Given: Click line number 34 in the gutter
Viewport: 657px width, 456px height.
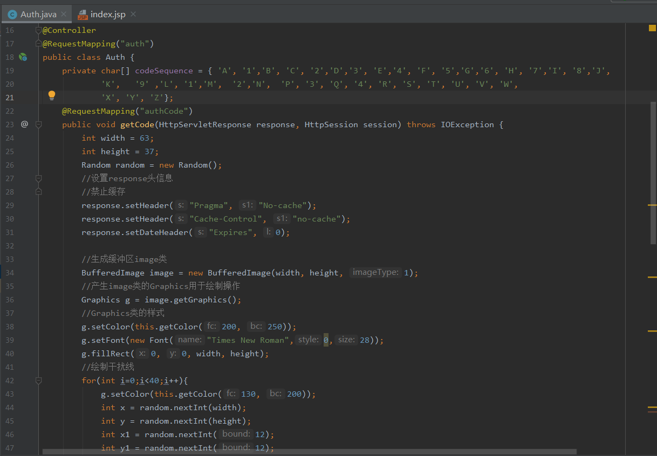Looking at the screenshot, I should point(10,273).
